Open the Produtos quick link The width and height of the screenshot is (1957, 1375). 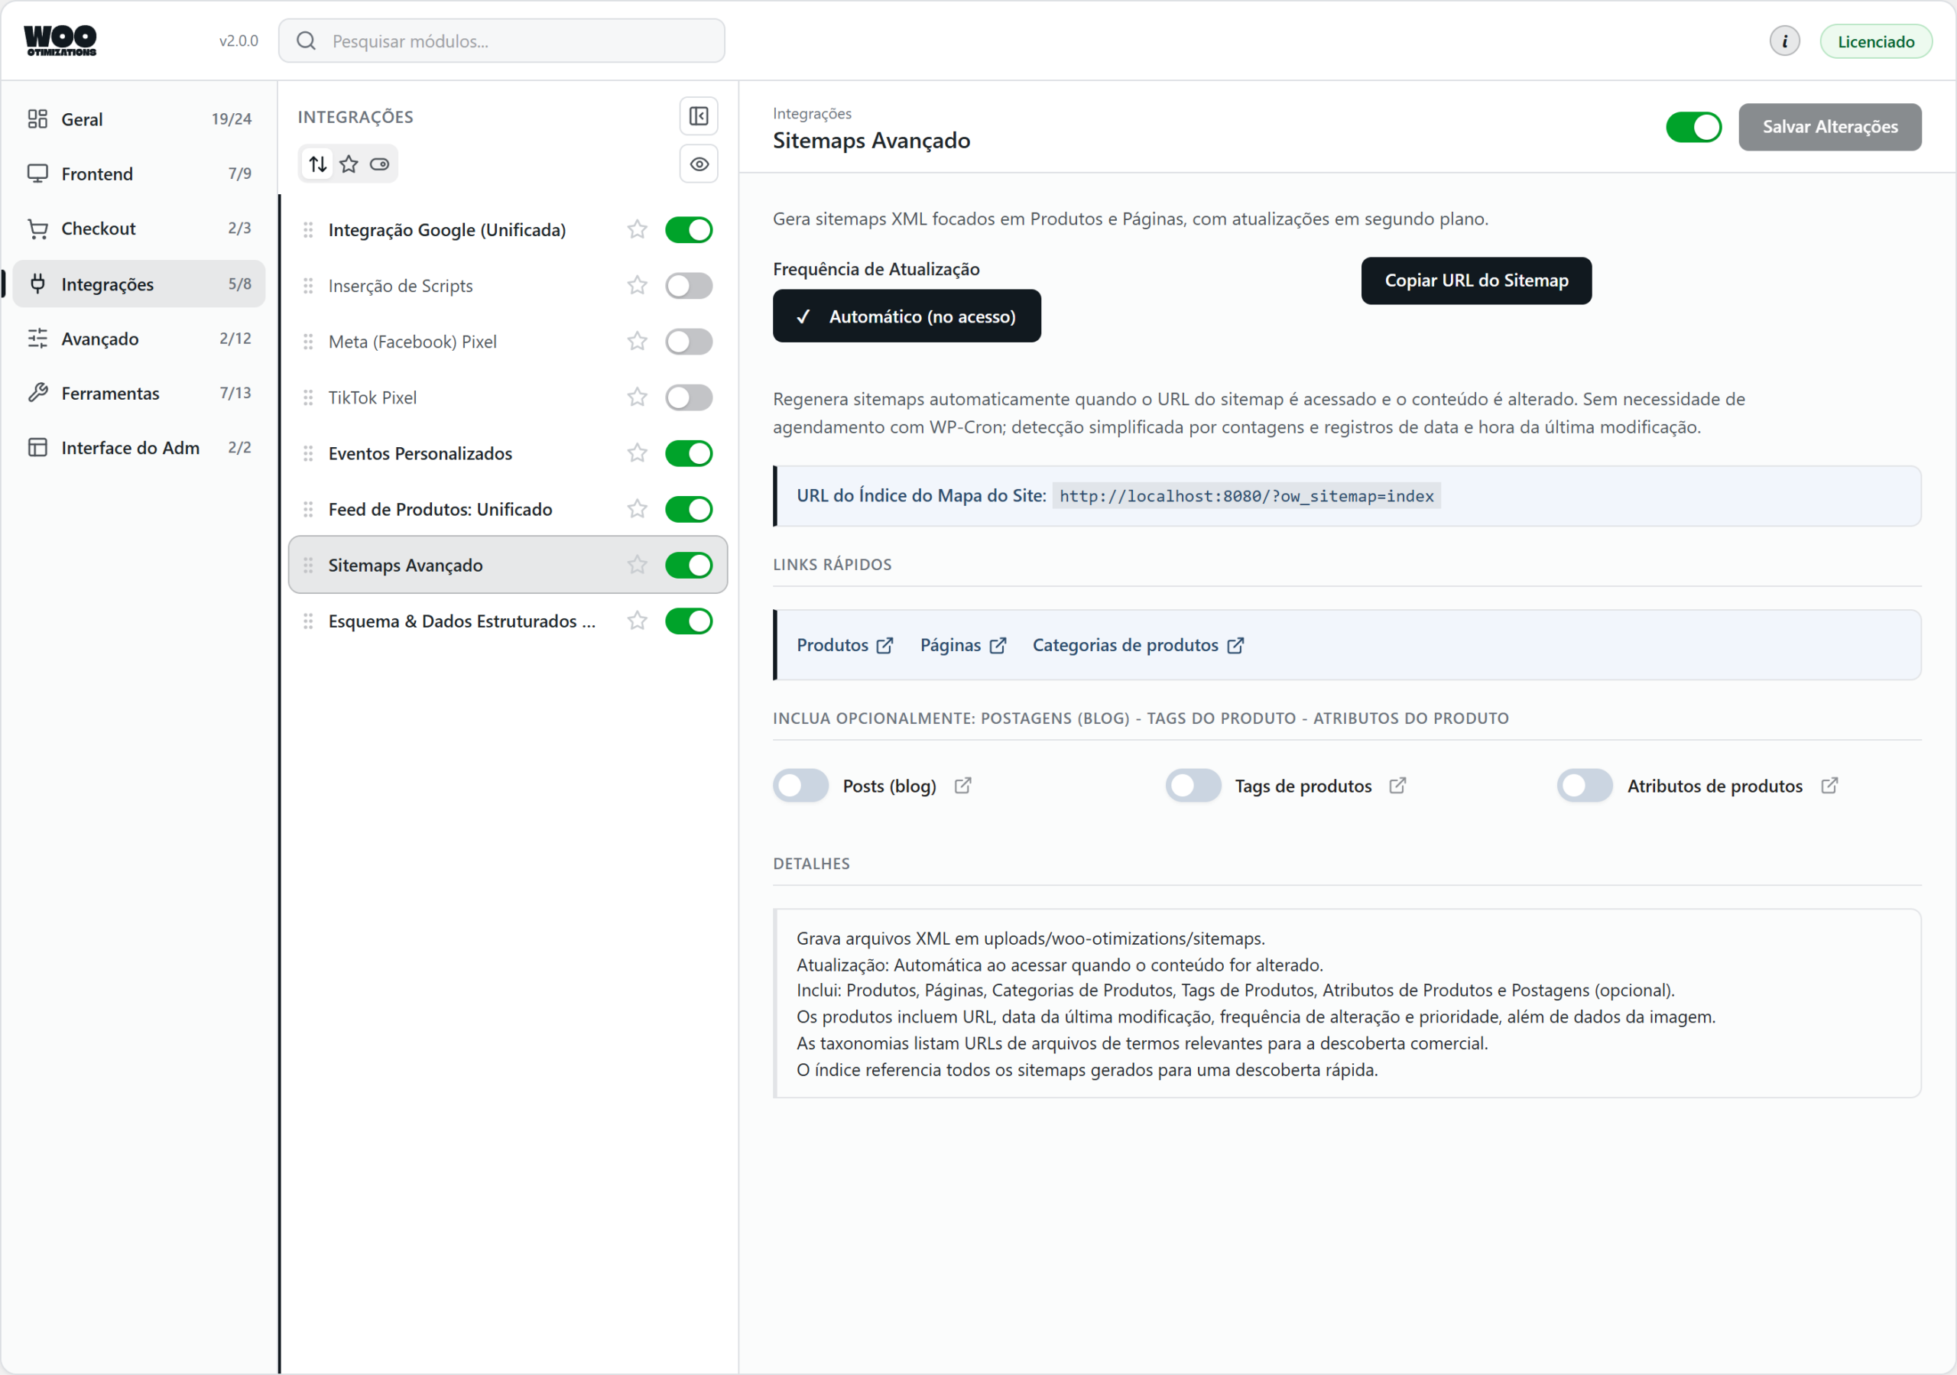pyautogui.click(x=845, y=645)
